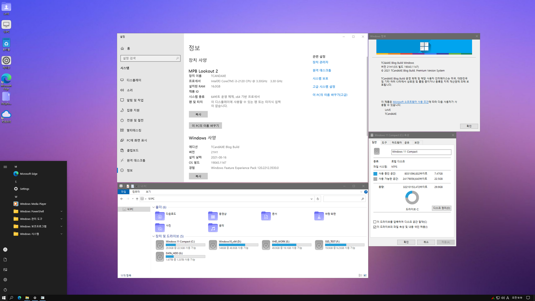The height and width of the screenshot is (301, 535).
Task: Expand the Explorer ribbon chevron
Action: 361,192
